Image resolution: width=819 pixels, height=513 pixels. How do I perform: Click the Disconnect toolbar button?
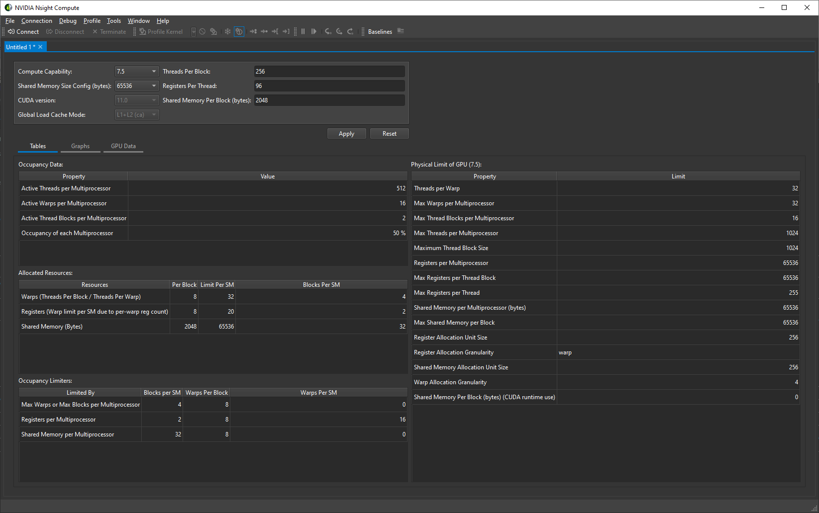(65, 31)
